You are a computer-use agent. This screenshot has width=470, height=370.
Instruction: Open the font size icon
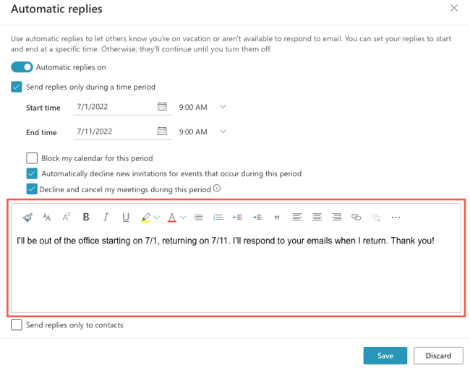click(47, 218)
